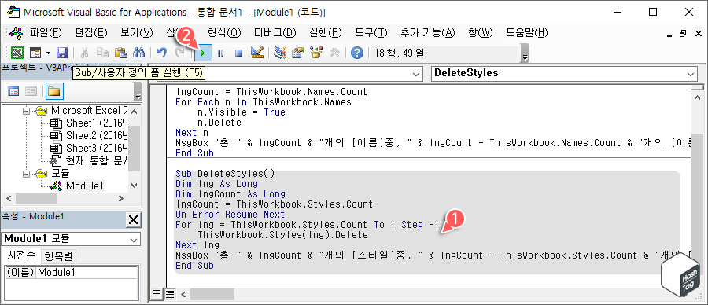Open the 형식(O) menu
The width and height of the screenshot is (708, 305).
[224, 32]
